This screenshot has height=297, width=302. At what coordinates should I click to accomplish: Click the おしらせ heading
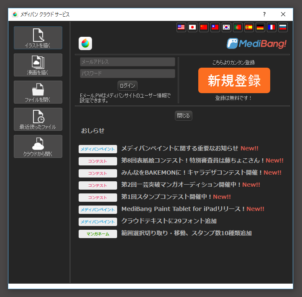click(92, 131)
